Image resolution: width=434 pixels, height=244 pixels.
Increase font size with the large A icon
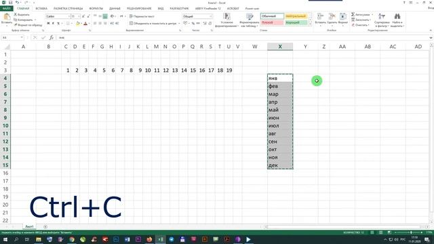83,16
